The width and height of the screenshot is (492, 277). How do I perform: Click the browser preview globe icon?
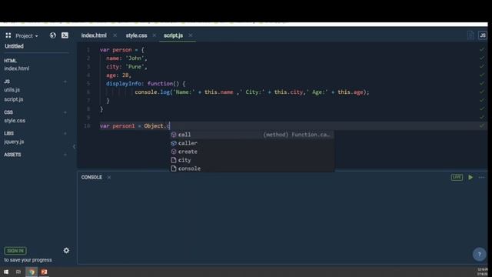pos(53,35)
